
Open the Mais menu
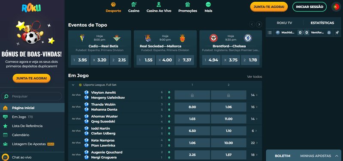pyautogui.click(x=208, y=7)
